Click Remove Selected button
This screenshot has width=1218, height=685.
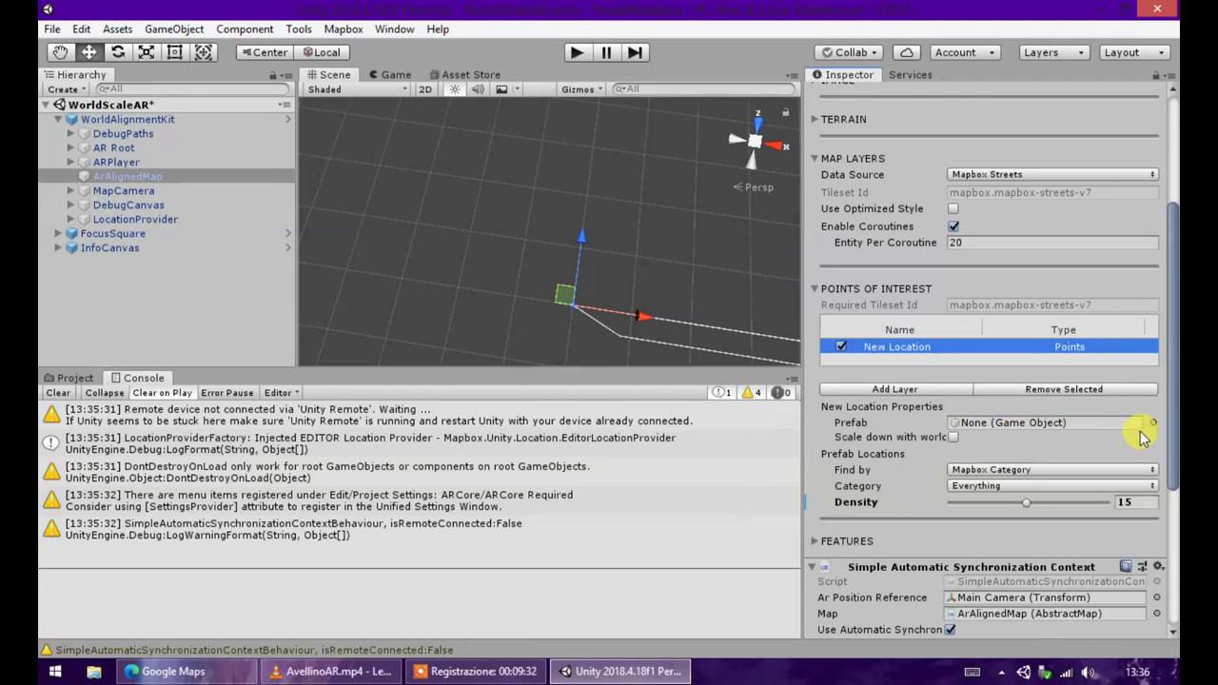point(1064,389)
